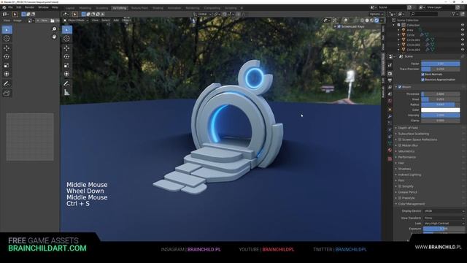Toggle the Bent Normals checkbox

coord(423,75)
